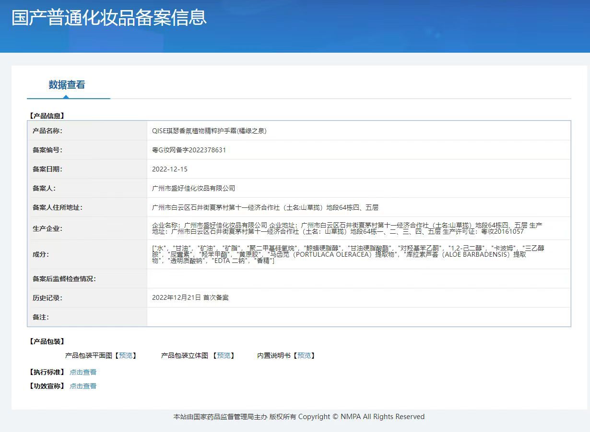Click the empty 备案后监督检查情况 cell
This screenshot has width=590, height=432.
coord(358,279)
